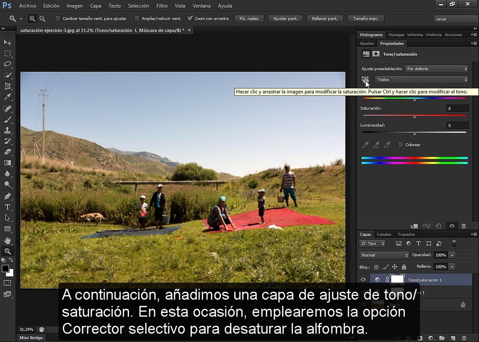
Task: Open the Filtro menu
Action: [x=162, y=6]
